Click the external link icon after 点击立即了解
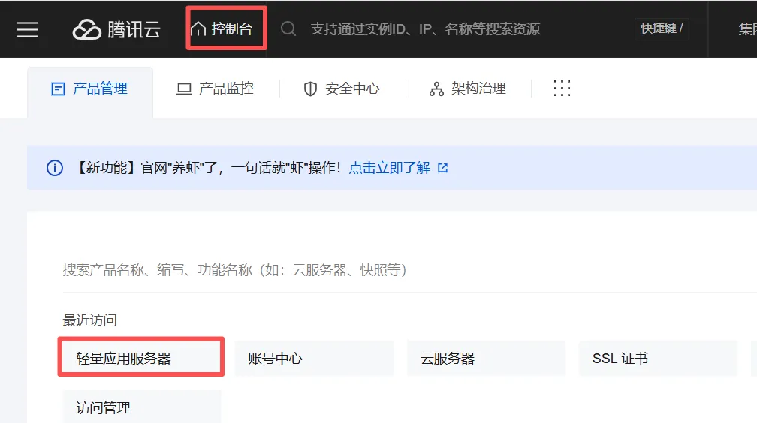This screenshot has width=757, height=423. pos(443,168)
